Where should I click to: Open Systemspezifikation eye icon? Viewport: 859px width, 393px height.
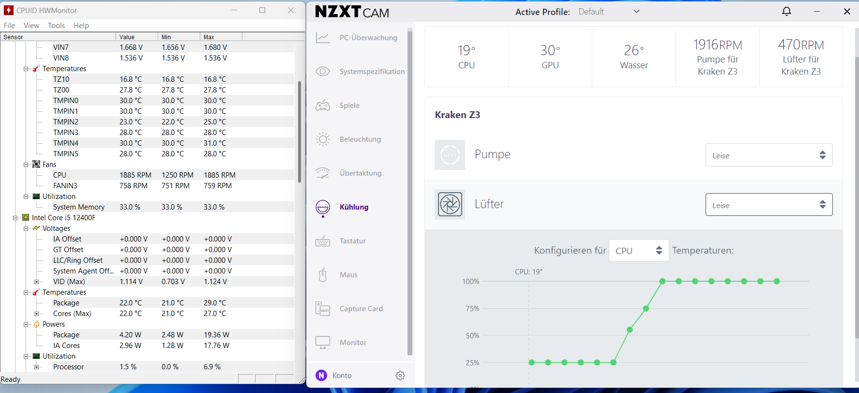click(x=323, y=72)
